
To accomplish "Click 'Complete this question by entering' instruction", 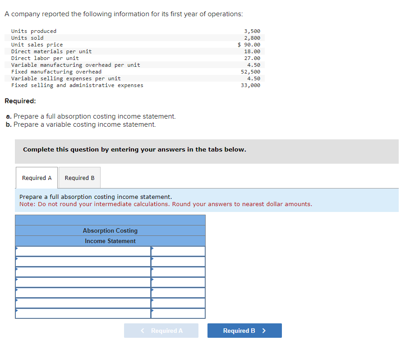I will 135,150.
